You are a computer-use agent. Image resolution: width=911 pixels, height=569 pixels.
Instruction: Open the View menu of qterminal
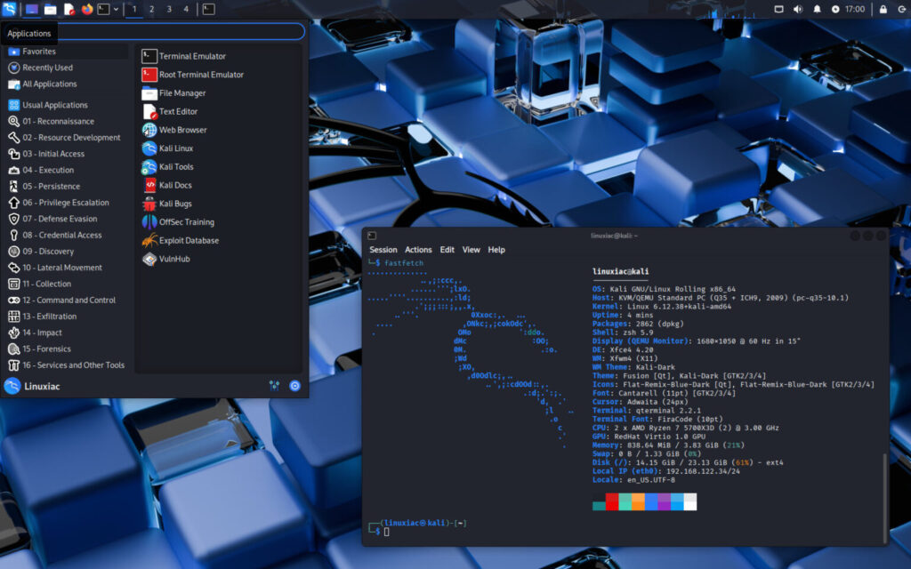point(472,250)
